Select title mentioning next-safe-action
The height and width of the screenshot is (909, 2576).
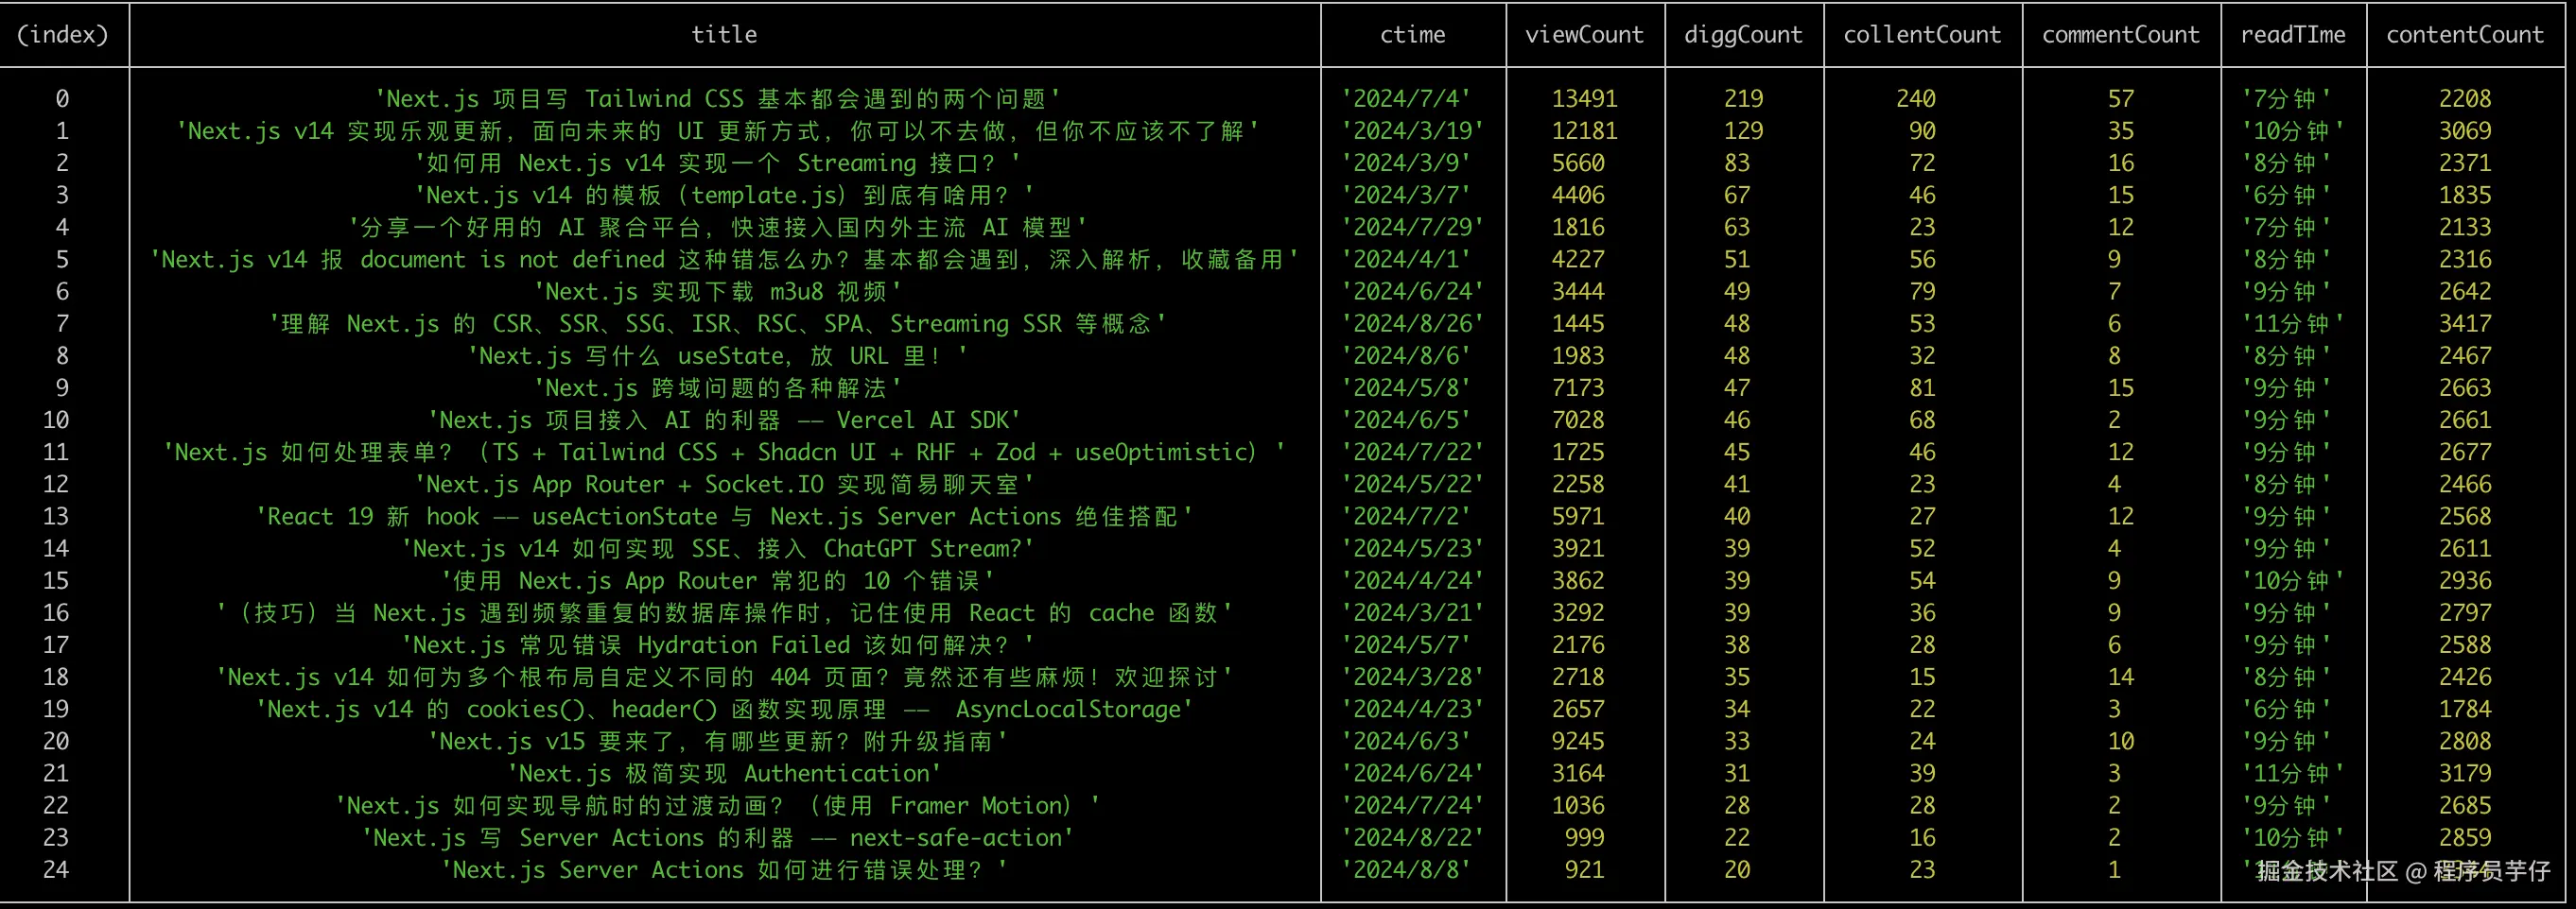click(x=717, y=837)
